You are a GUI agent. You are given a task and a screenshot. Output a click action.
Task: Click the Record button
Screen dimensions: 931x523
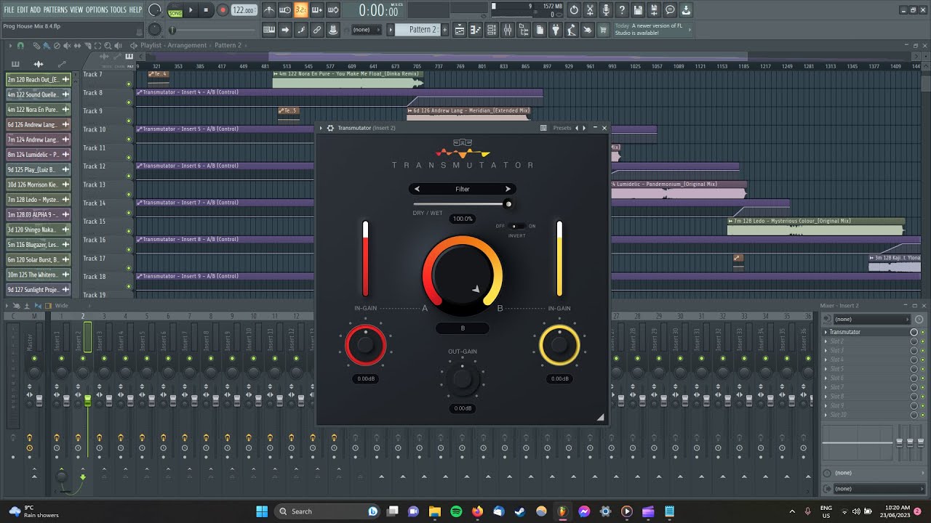[223, 10]
